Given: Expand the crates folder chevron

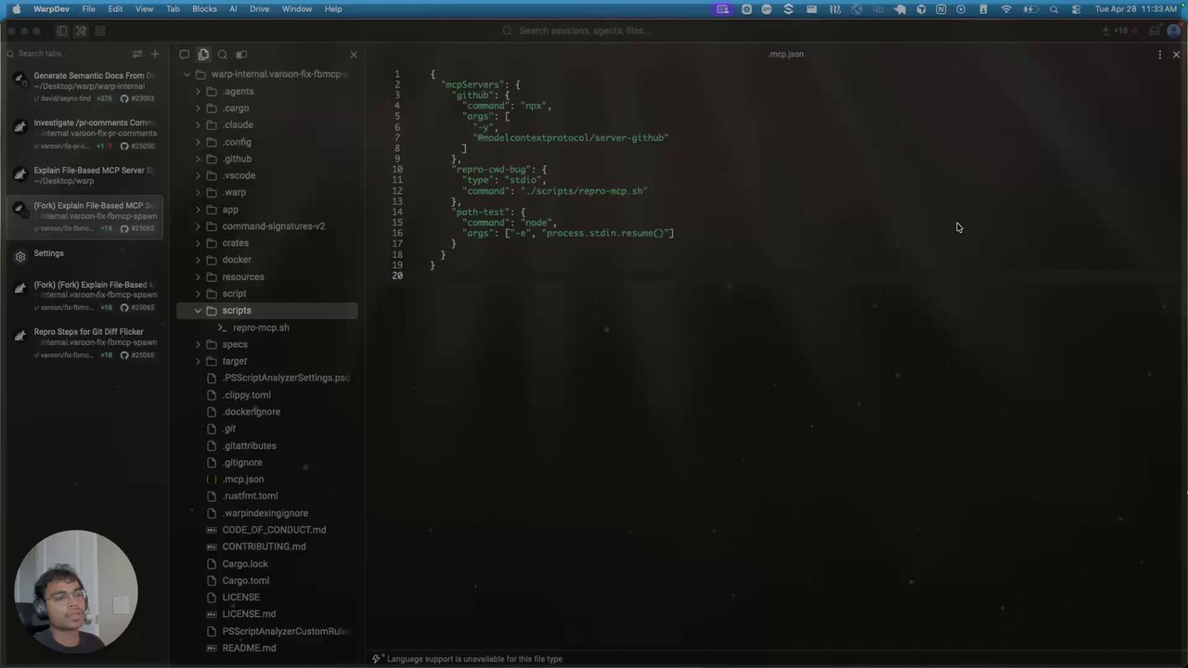Looking at the screenshot, I should [x=198, y=243].
